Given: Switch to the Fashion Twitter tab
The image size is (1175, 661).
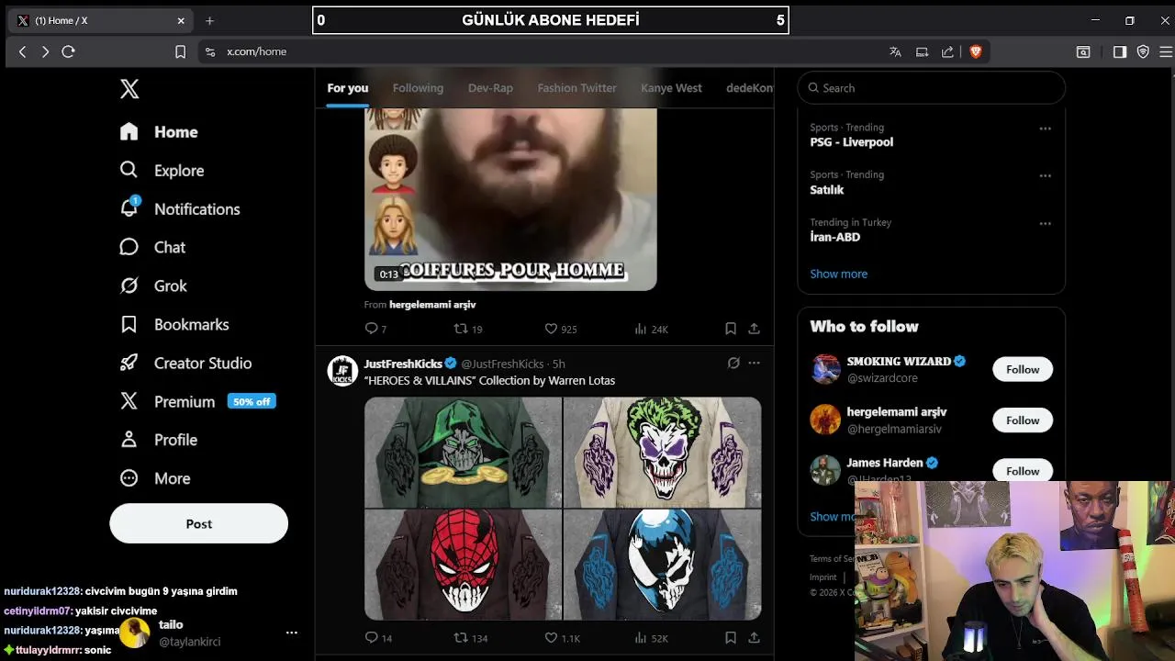Looking at the screenshot, I should (576, 88).
